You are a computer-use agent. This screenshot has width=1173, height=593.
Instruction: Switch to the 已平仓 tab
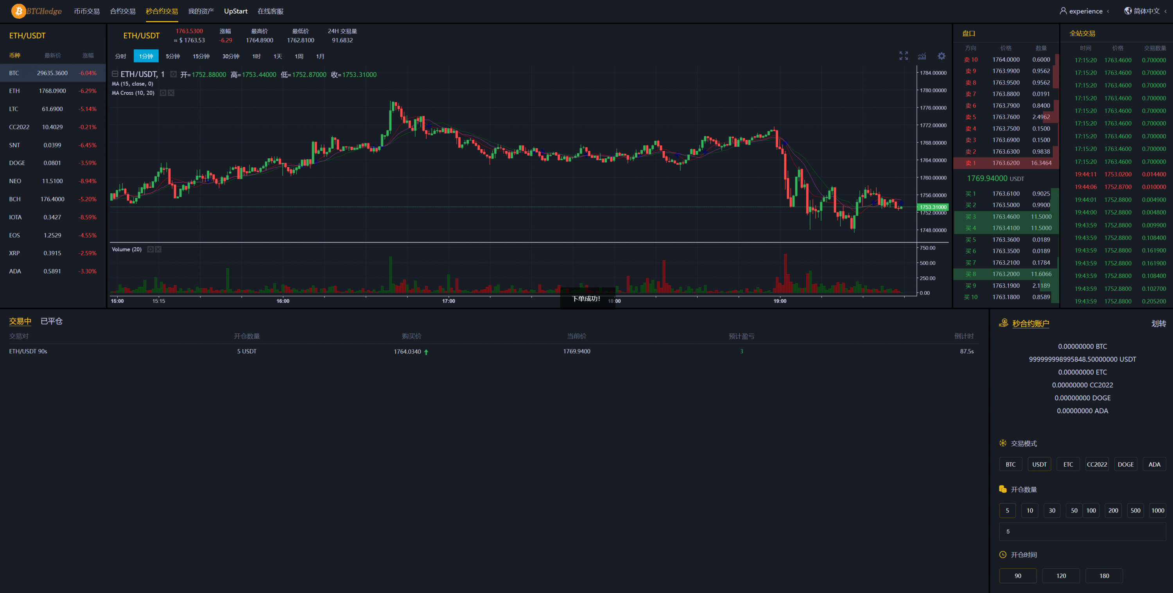point(52,321)
